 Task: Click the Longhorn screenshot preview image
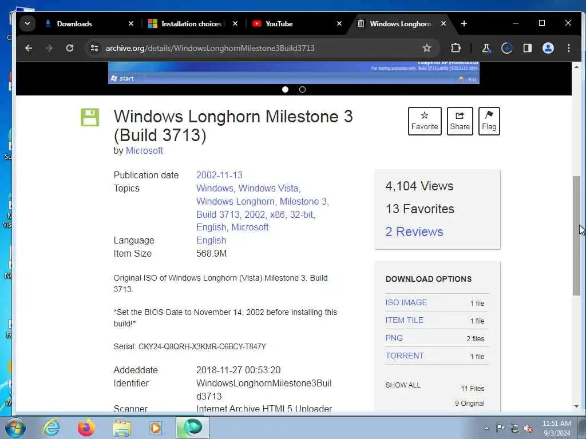coord(294,73)
